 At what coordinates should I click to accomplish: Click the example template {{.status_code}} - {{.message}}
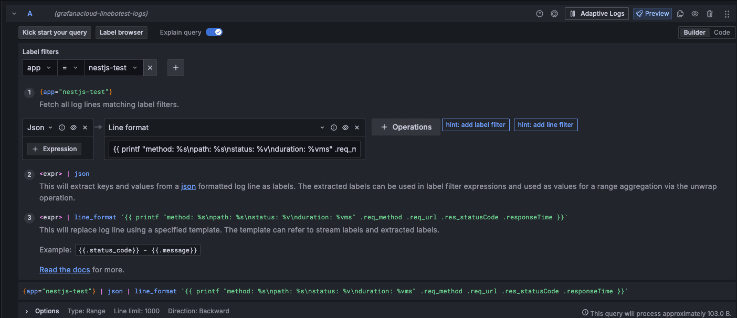[138, 250]
